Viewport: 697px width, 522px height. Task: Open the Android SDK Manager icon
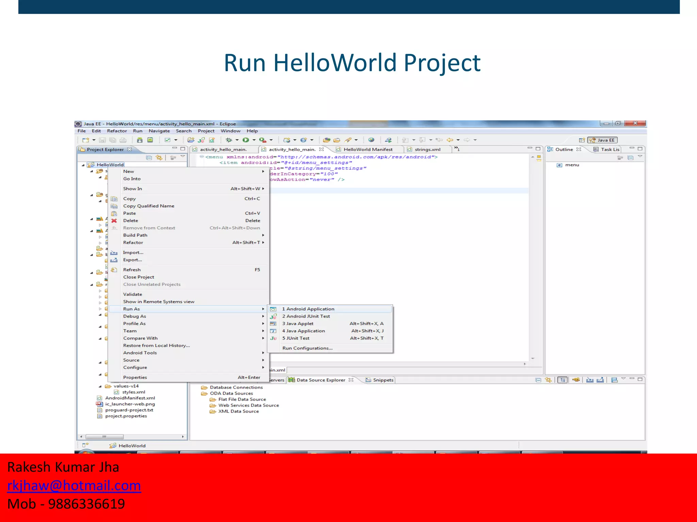click(x=140, y=140)
